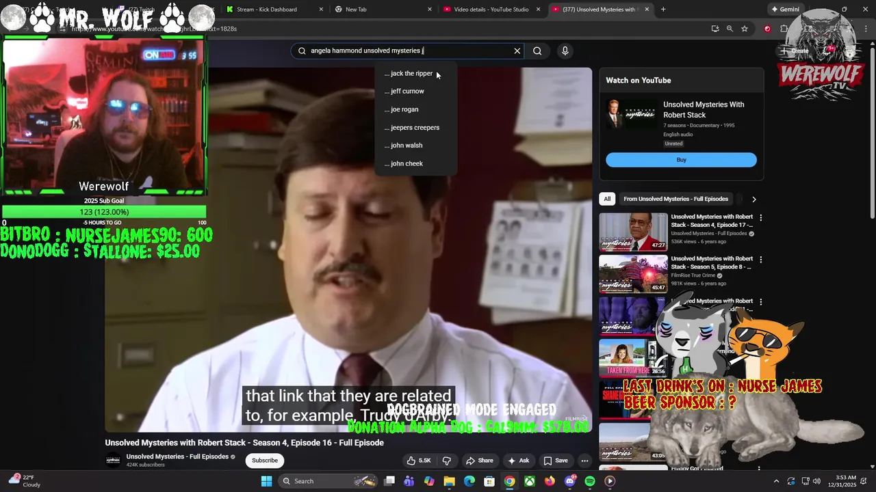The image size is (876, 492).
Task: Open Copilot from the taskbar
Action: 429,481
